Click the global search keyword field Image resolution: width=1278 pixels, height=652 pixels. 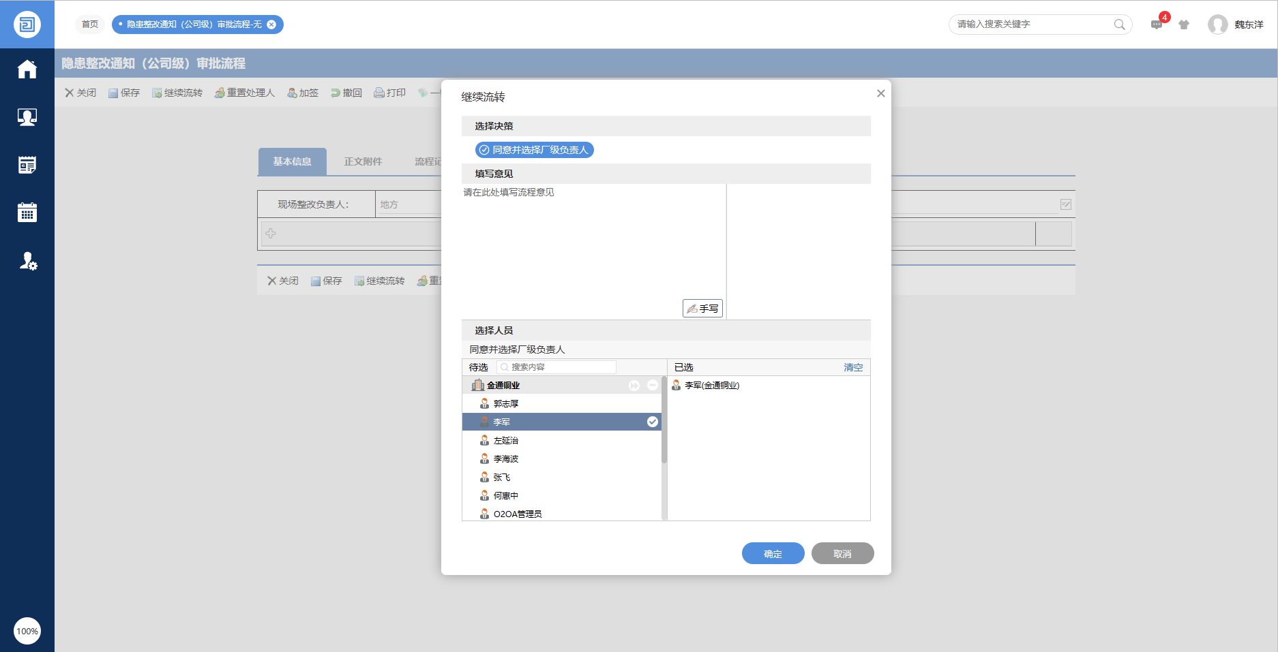[x=1033, y=25]
